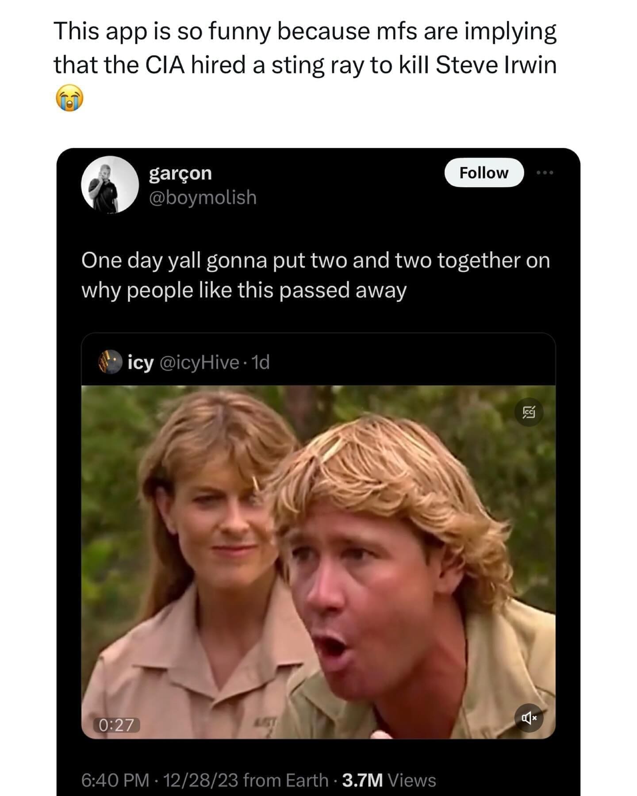
Task: Play the Steve Irwin video clip
Action: coord(318,562)
